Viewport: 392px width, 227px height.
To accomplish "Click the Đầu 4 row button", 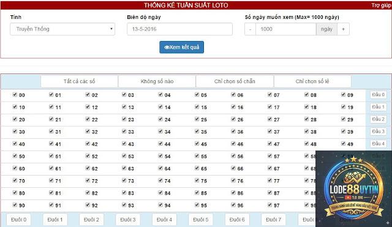I will tap(379, 144).
